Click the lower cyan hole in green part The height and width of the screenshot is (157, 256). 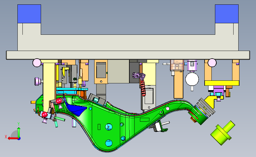[x=109, y=143]
